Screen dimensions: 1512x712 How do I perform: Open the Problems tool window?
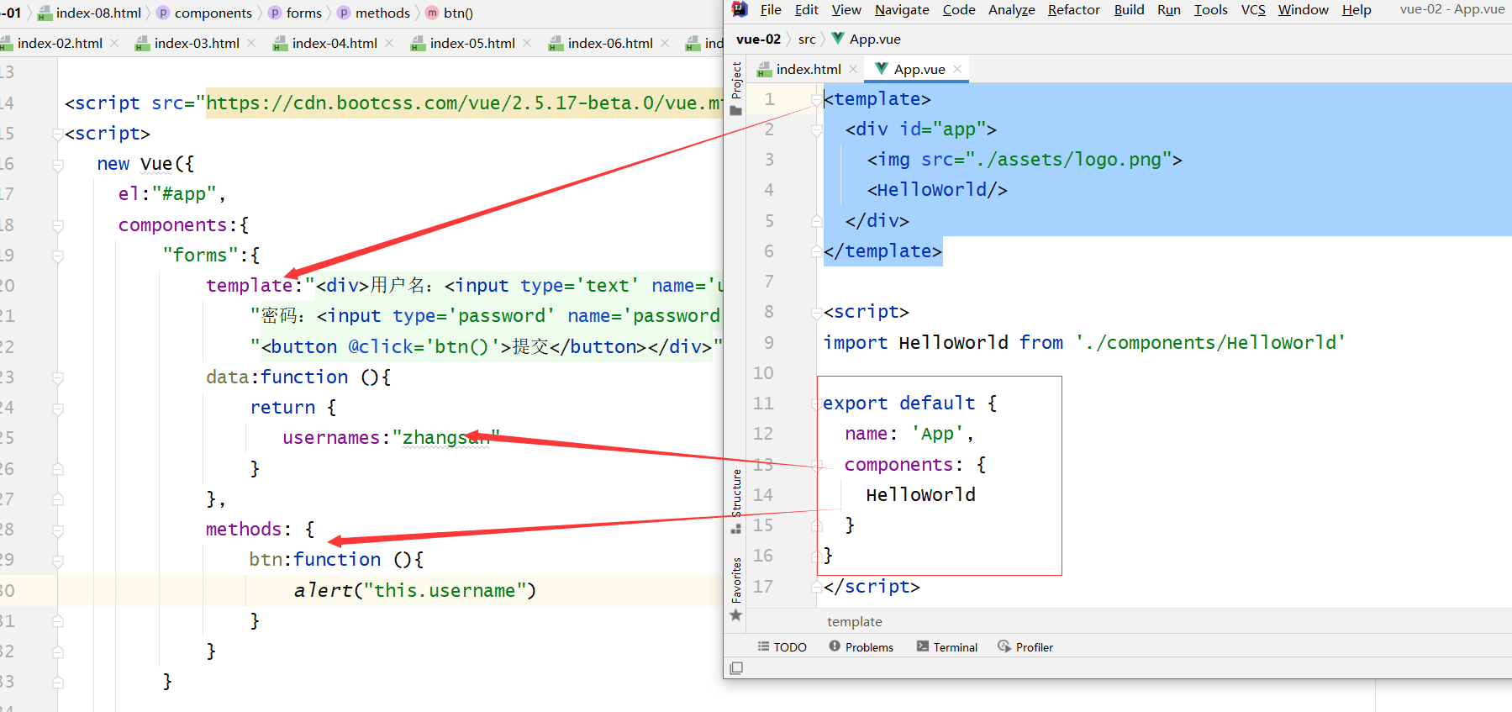coord(861,646)
